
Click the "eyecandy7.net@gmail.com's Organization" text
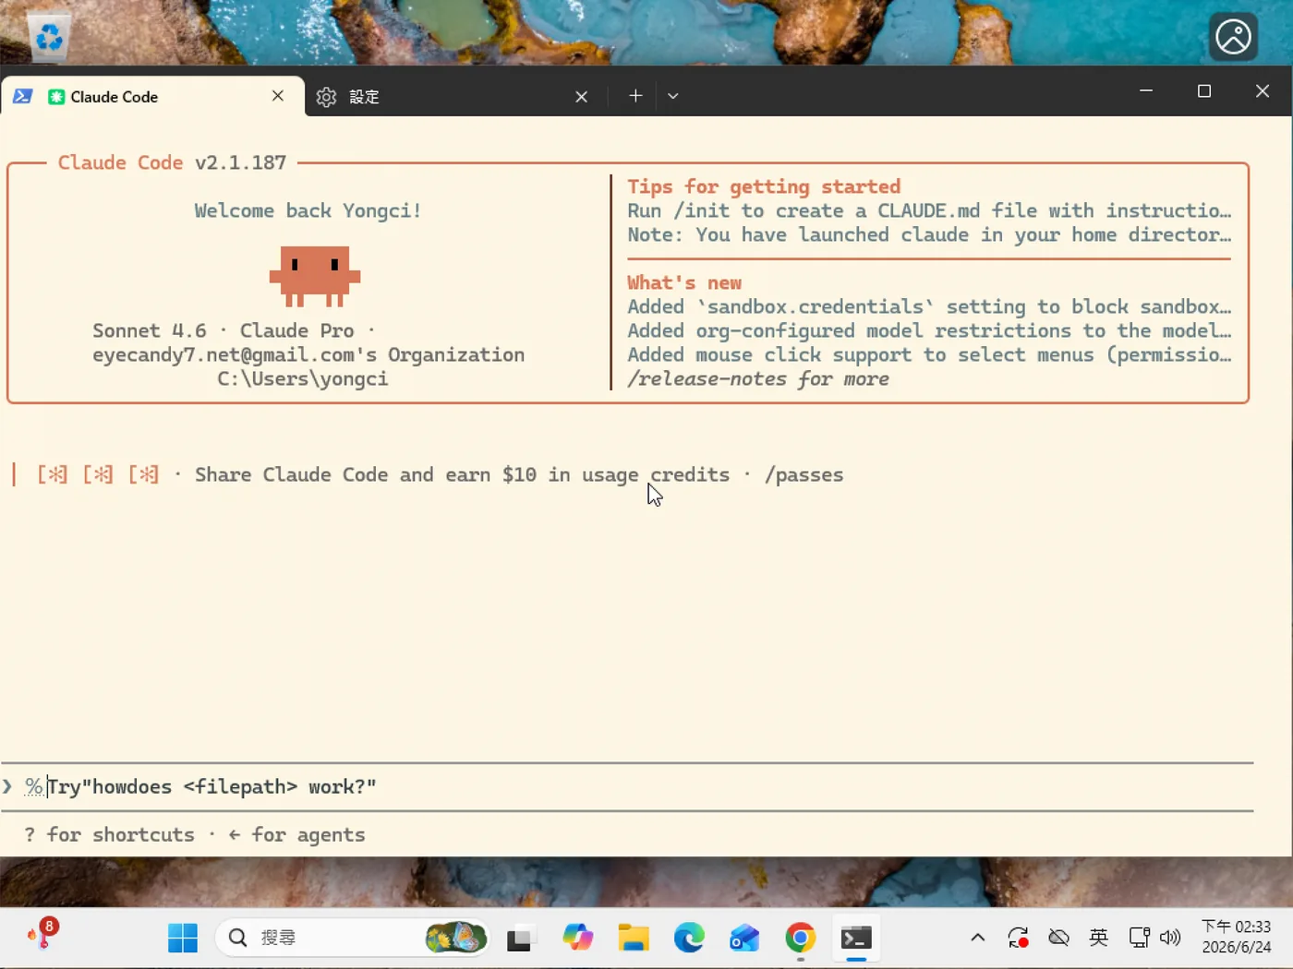pyautogui.click(x=308, y=354)
